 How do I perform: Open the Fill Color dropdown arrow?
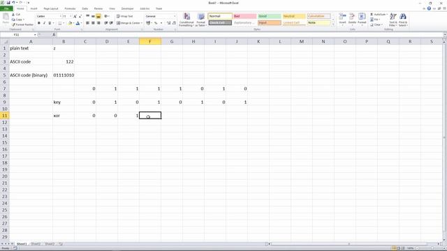[73, 23]
